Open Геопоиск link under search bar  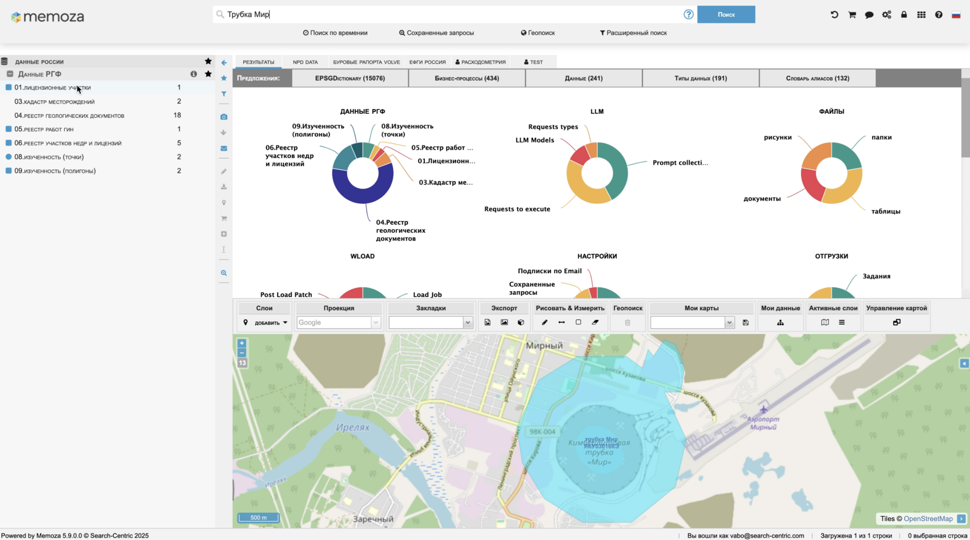tap(538, 33)
